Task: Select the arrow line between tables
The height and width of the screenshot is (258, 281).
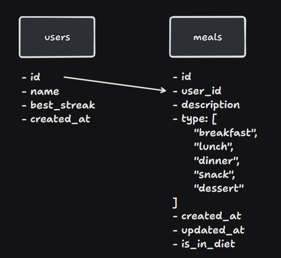Action: (115, 84)
